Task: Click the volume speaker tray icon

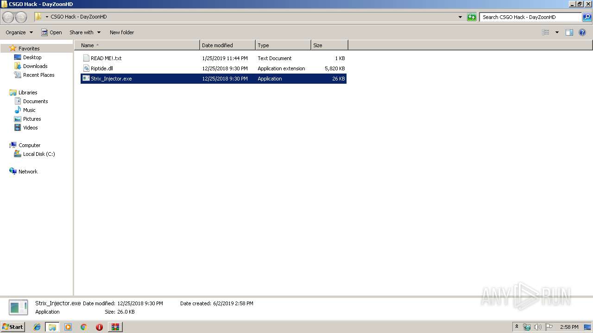Action: pyautogui.click(x=538, y=327)
